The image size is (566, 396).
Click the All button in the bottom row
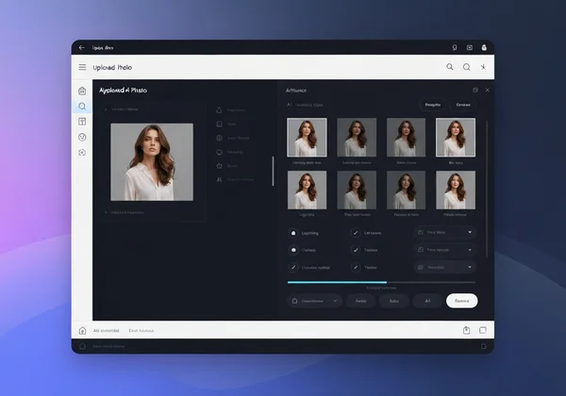[427, 301]
